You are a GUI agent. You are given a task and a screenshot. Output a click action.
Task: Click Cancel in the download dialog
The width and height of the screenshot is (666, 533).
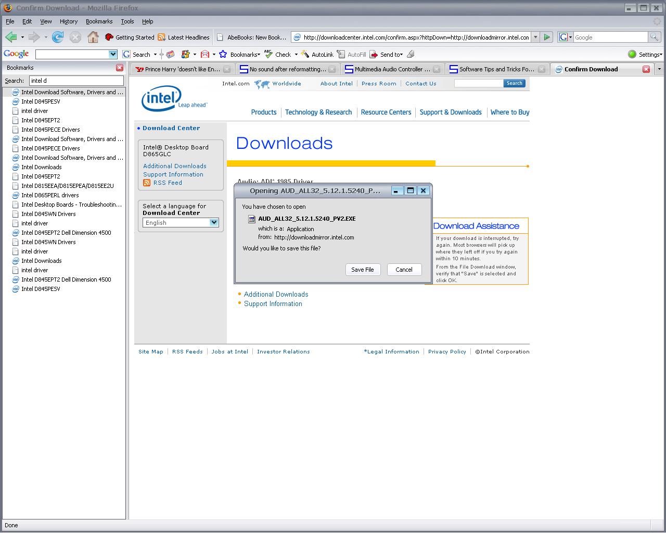point(404,270)
